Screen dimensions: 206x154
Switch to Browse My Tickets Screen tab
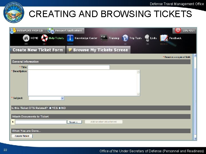coord(98,50)
